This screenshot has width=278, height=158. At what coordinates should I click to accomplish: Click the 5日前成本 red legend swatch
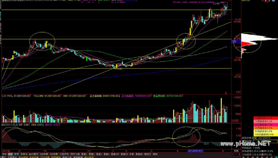pos(265,118)
